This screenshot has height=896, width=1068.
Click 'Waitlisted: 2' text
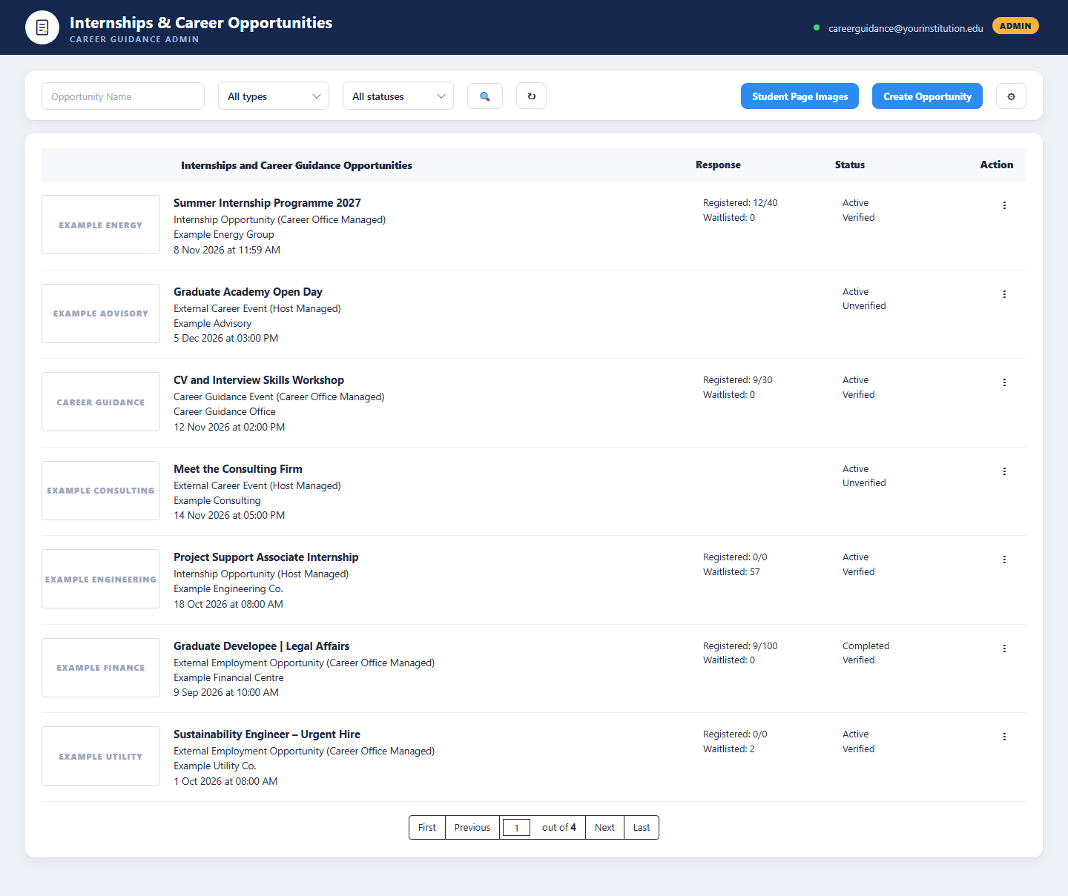click(729, 749)
